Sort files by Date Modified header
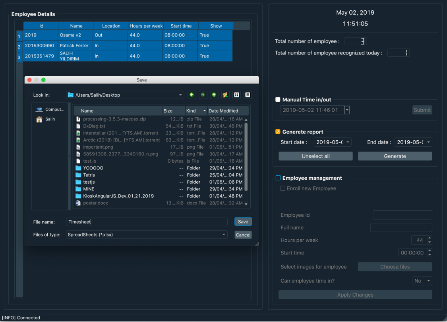447x322 pixels. 228,111
